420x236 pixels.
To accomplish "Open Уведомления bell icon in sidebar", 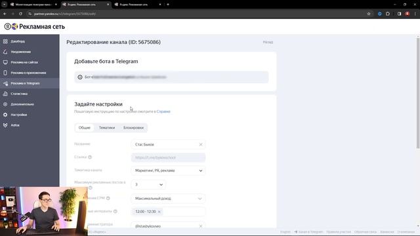I will 5,52.
